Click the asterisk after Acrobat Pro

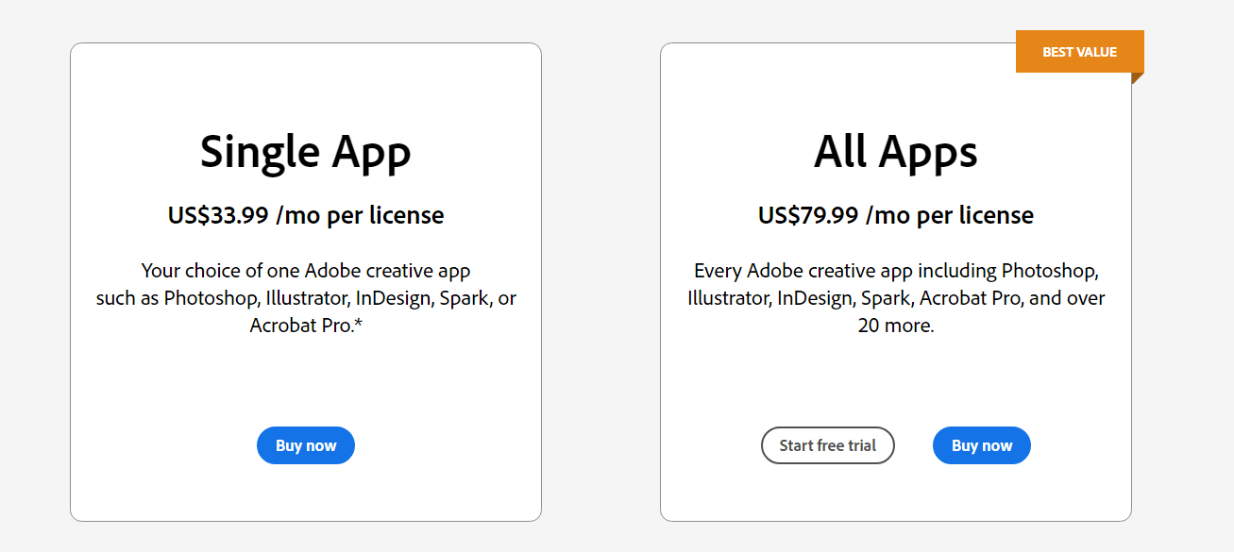pos(358,325)
